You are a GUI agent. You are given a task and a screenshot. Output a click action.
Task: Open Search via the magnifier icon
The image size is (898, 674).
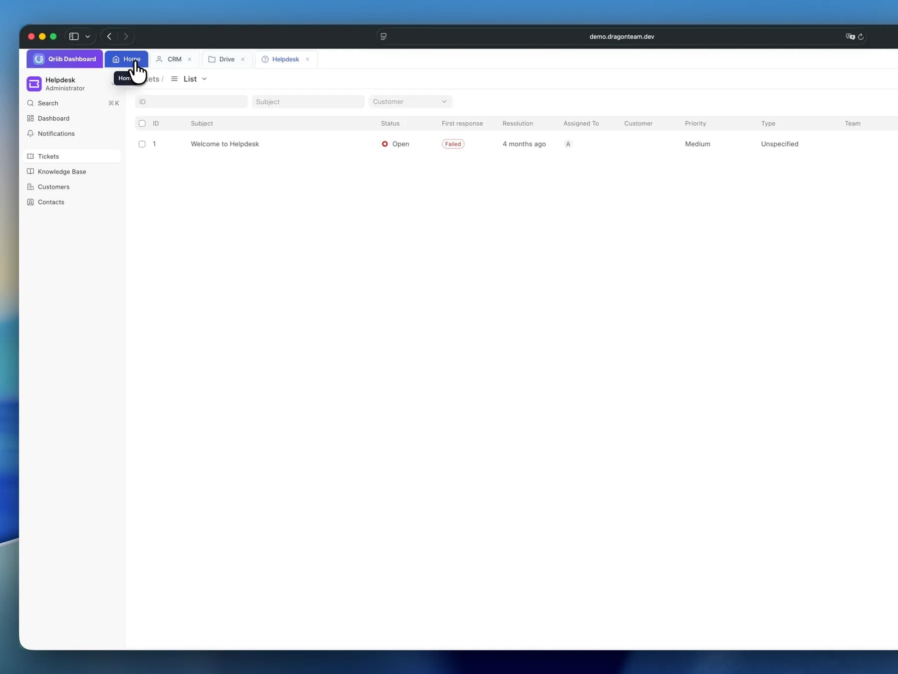pyautogui.click(x=30, y=103)
